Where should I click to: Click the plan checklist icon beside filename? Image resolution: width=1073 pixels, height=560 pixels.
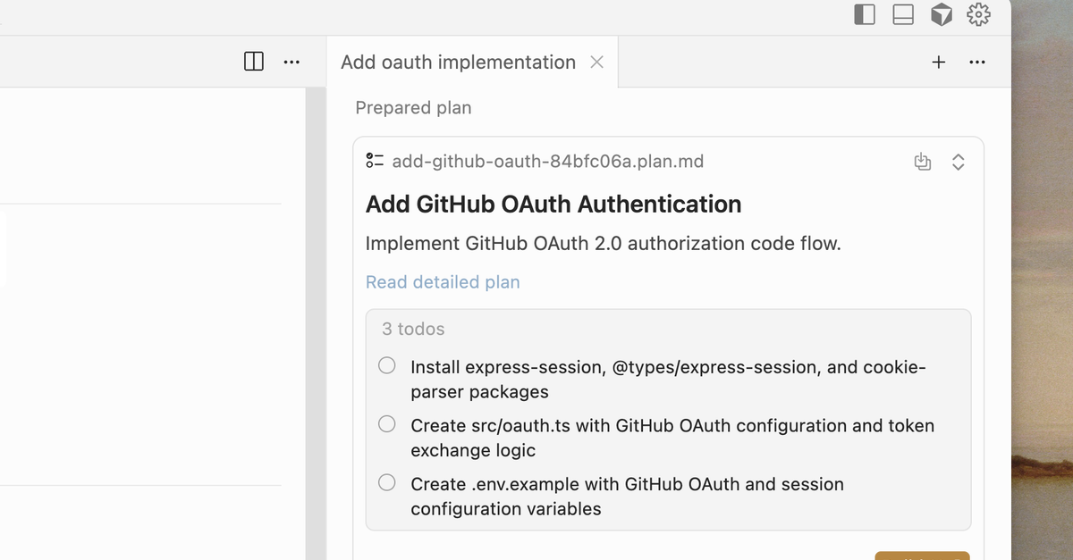(x=375, y=162)
